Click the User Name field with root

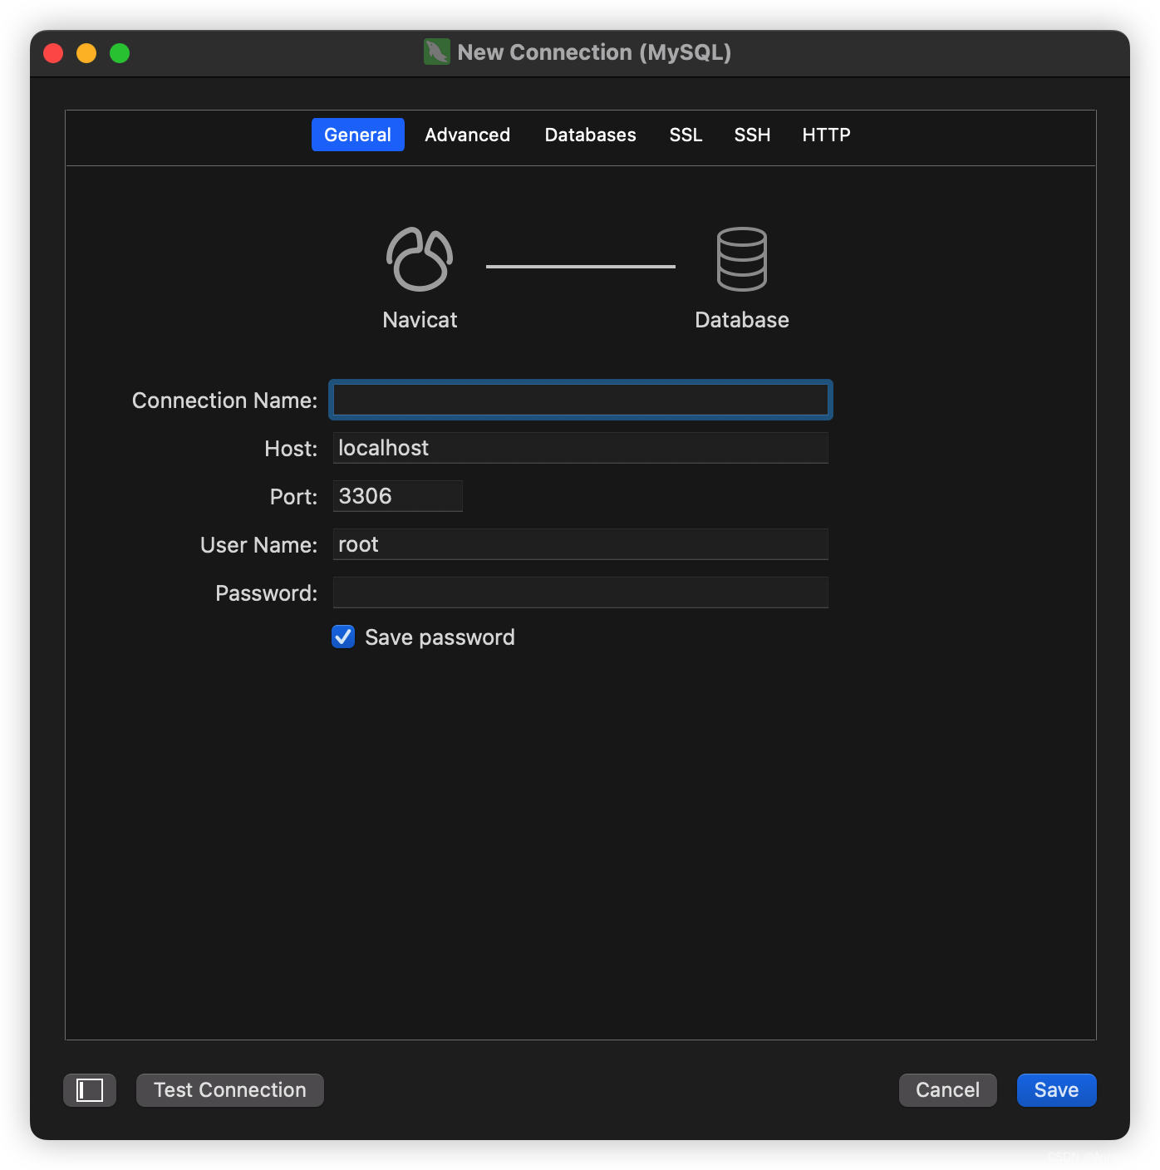(x=581, y=544)
